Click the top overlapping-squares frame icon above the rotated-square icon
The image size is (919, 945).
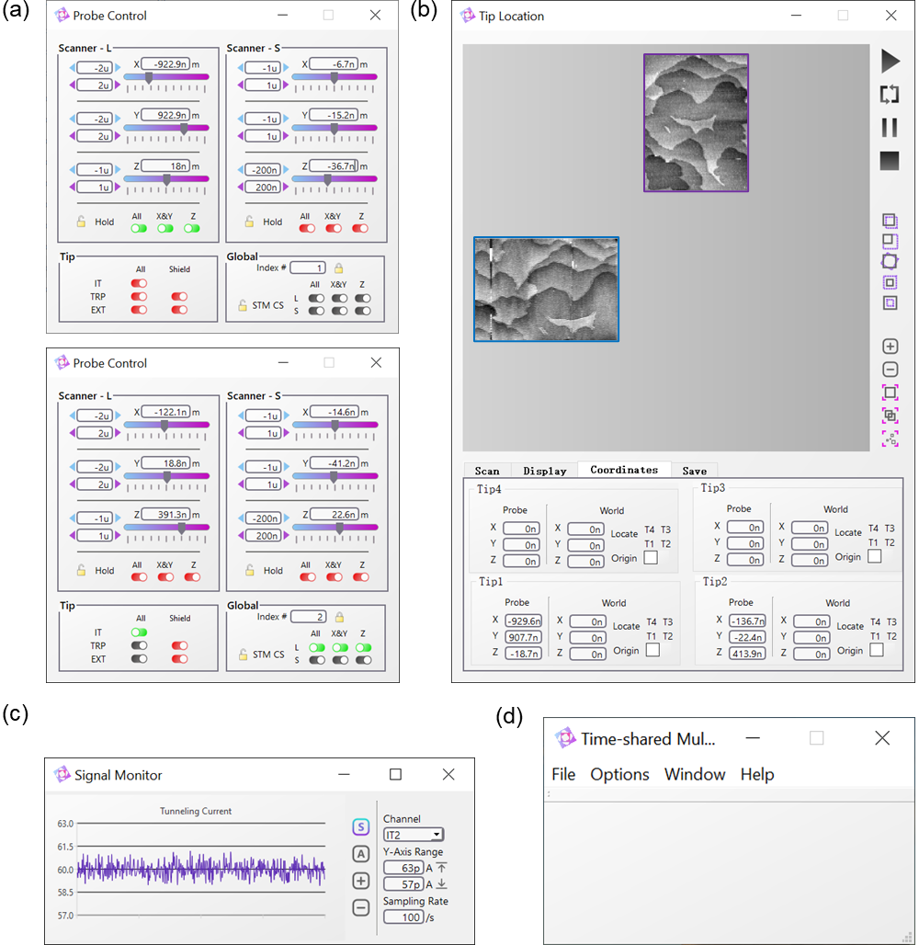coord(890,222)
